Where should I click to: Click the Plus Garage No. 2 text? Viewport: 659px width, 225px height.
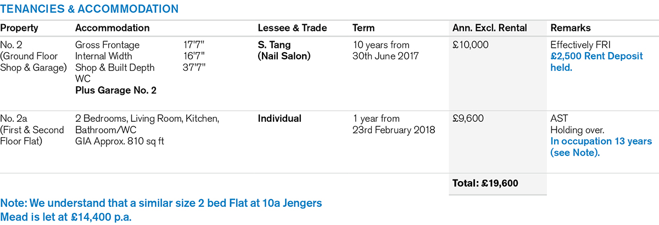tap(115, 90)
